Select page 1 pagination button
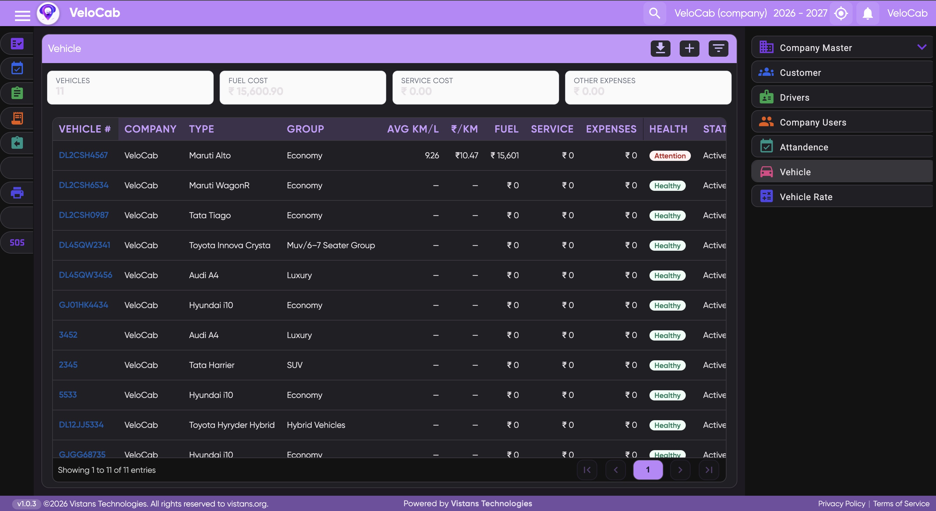The height and width of the screenshot is (511, 936). pyautogui.click(x=648, y=470)
